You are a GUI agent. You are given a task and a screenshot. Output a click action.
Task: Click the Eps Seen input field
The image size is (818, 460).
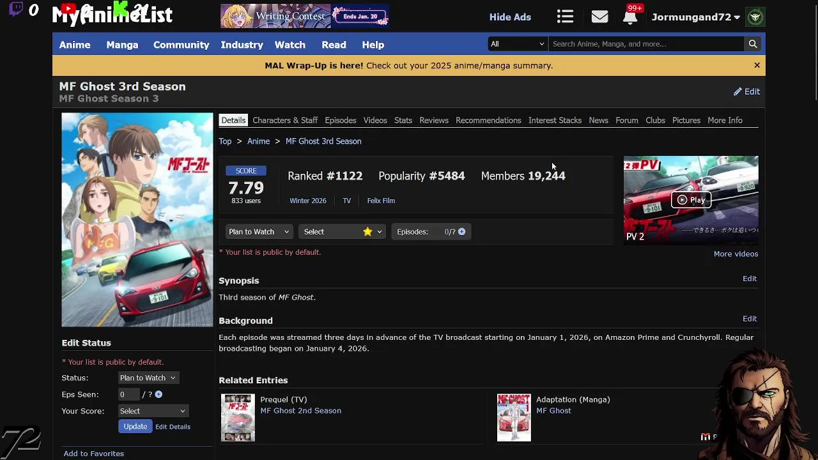pos(129,394)
